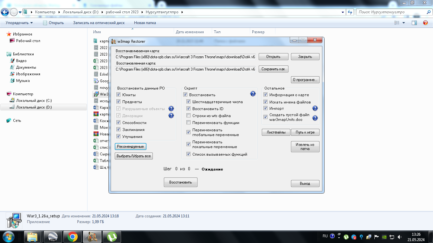Screen dimensions: 433x243
Task: Click the Листфайлы button
Action: click(x=276, y=132)
